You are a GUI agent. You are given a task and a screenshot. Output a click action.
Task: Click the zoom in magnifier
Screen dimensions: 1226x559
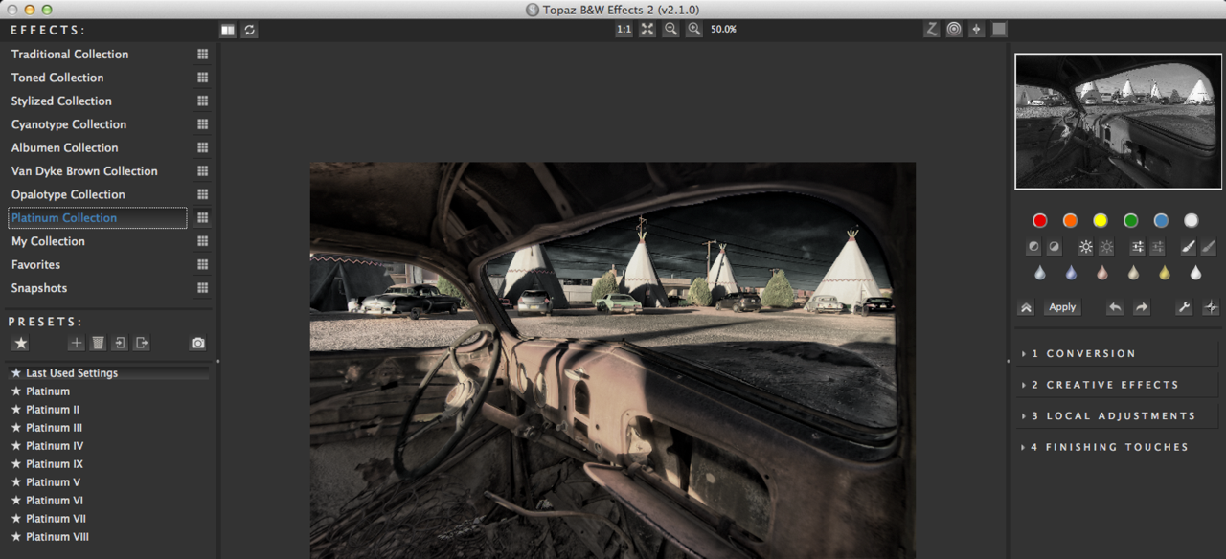[x=693, y=30]
